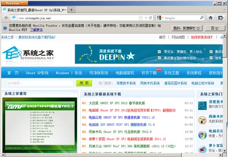Click the 是的，我想帮忙 button
The height and width of the screenshot is (157, 228).
pos(187,28)
